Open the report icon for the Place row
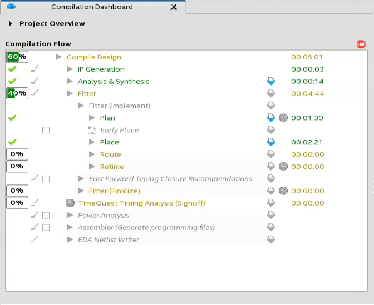The height and width of the screenshot is (305, 374). [271, 142]
